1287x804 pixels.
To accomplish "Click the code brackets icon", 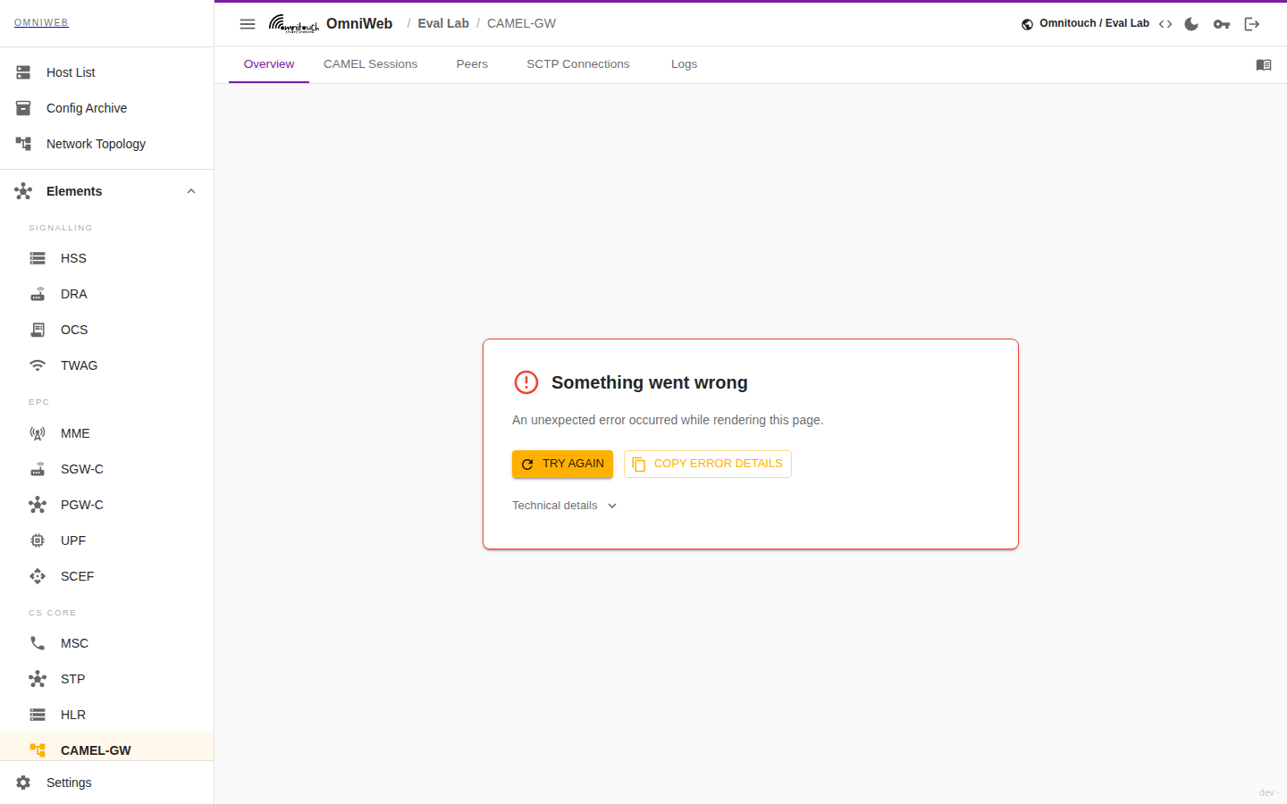I will [x=1165, y=24].
